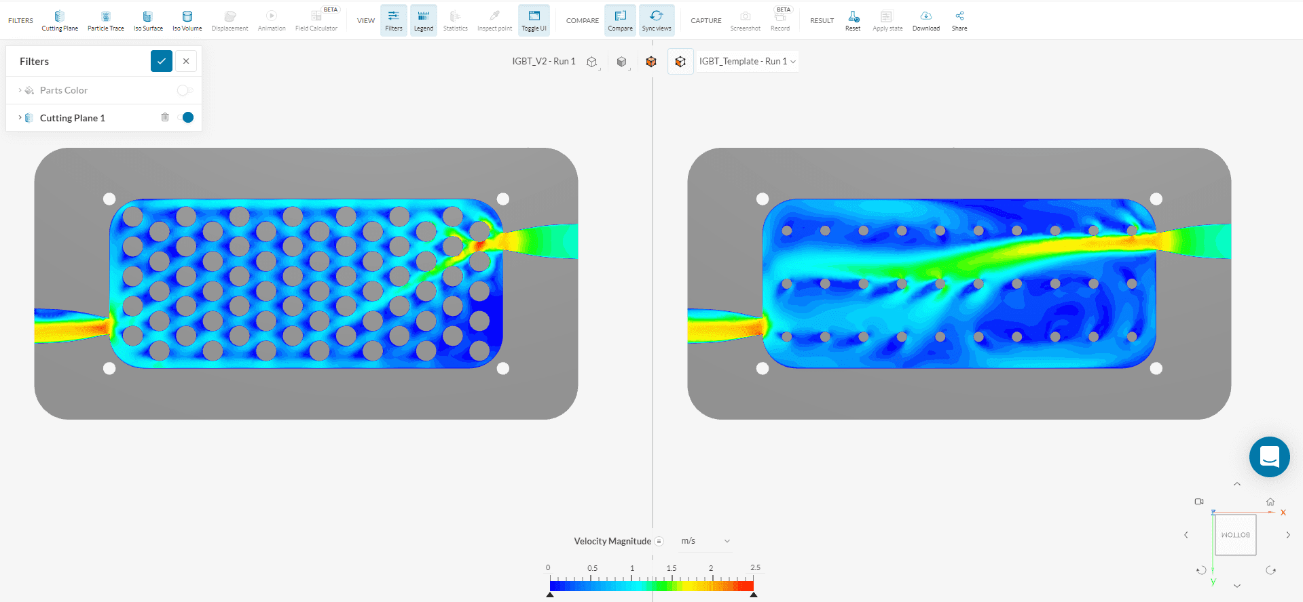Click Sync views in toolbar
1303x602 pixels.
click(656, 20)
